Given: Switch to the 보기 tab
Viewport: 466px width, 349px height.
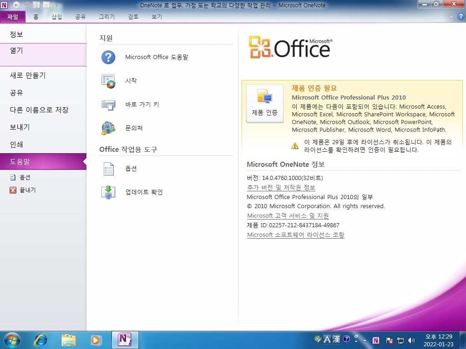Looking at the screenshot, I should coord(157,17).
